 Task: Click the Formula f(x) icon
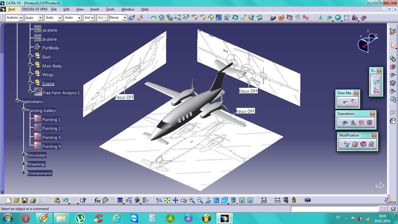pyautogui.click(x=97, y=200)
